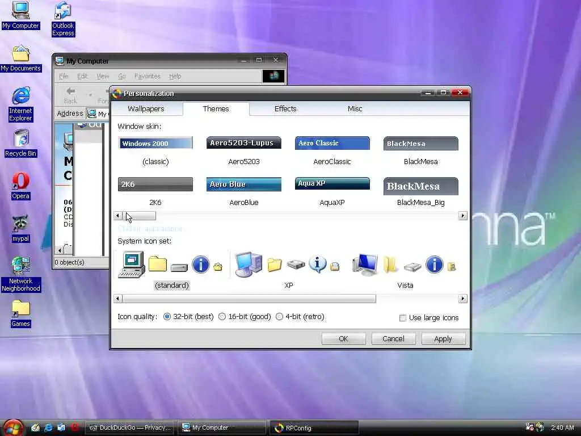Choose the BlackMesa window skin

click(x=421, y=151)
